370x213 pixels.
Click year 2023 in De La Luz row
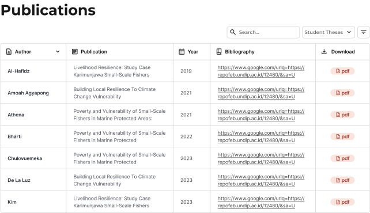(186, 180)
